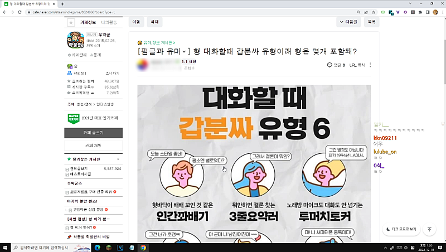The image size is (446, 252).
Task: Click the chat username kkn09211
Action: point(385,138)
